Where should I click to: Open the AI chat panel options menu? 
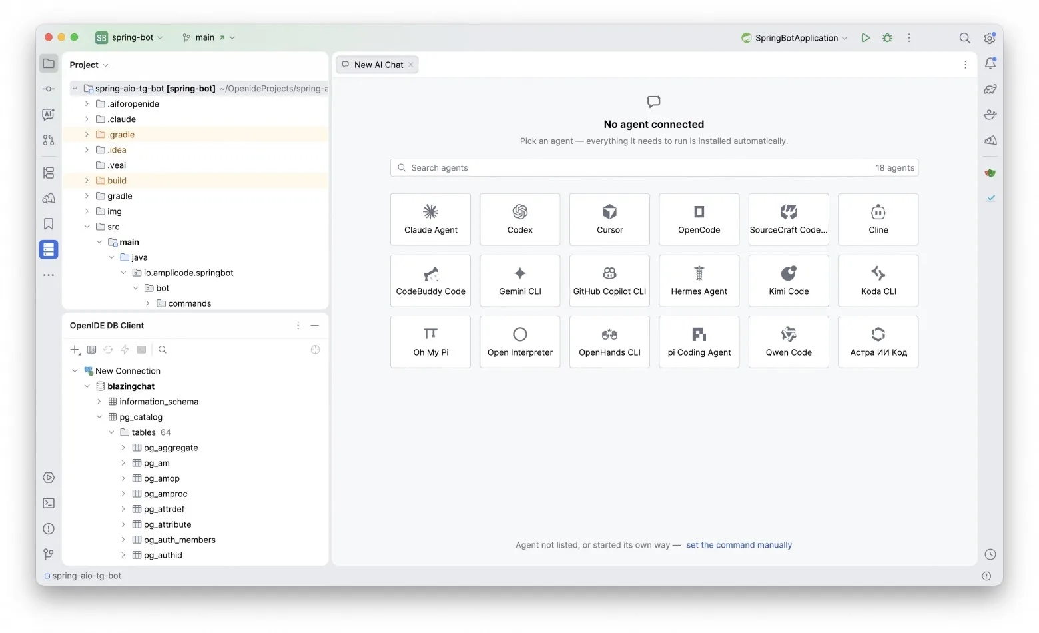pos(965,65)
